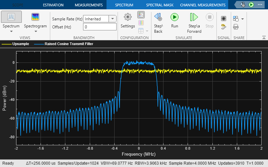Toggle the color bar display button
Screen dimensions: 268x167
[141, 23]
